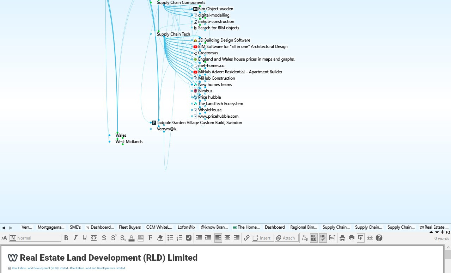
Task: Open www.pricehubble.com thought
Action: [x=218, y=116]
